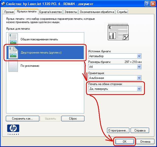The height and width of the screenshot is (147, 157).
Task: Open the Эффекты tab
Action: (x=71, y=12)
